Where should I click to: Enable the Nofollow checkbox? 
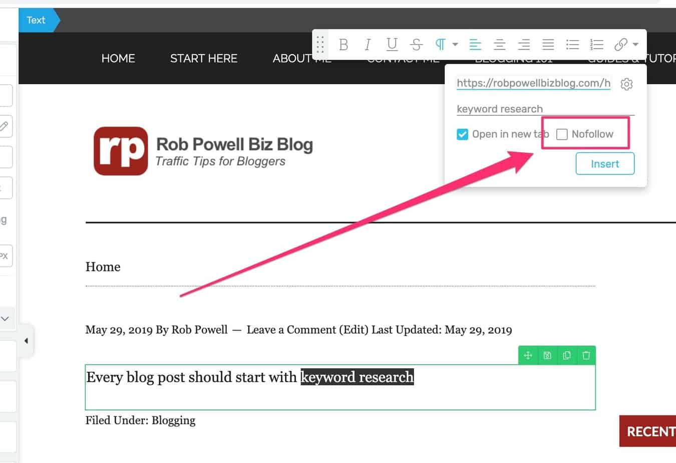coord(562,134)
